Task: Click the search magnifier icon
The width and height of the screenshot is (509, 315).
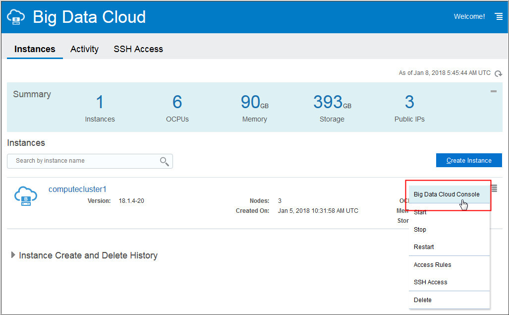Action: coord(166,161)
